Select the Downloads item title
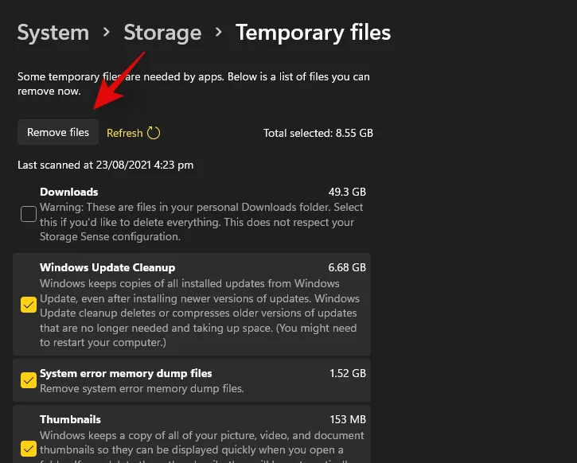Image resolution: width=577 pixels, height=463 pixels. point(69,192)
